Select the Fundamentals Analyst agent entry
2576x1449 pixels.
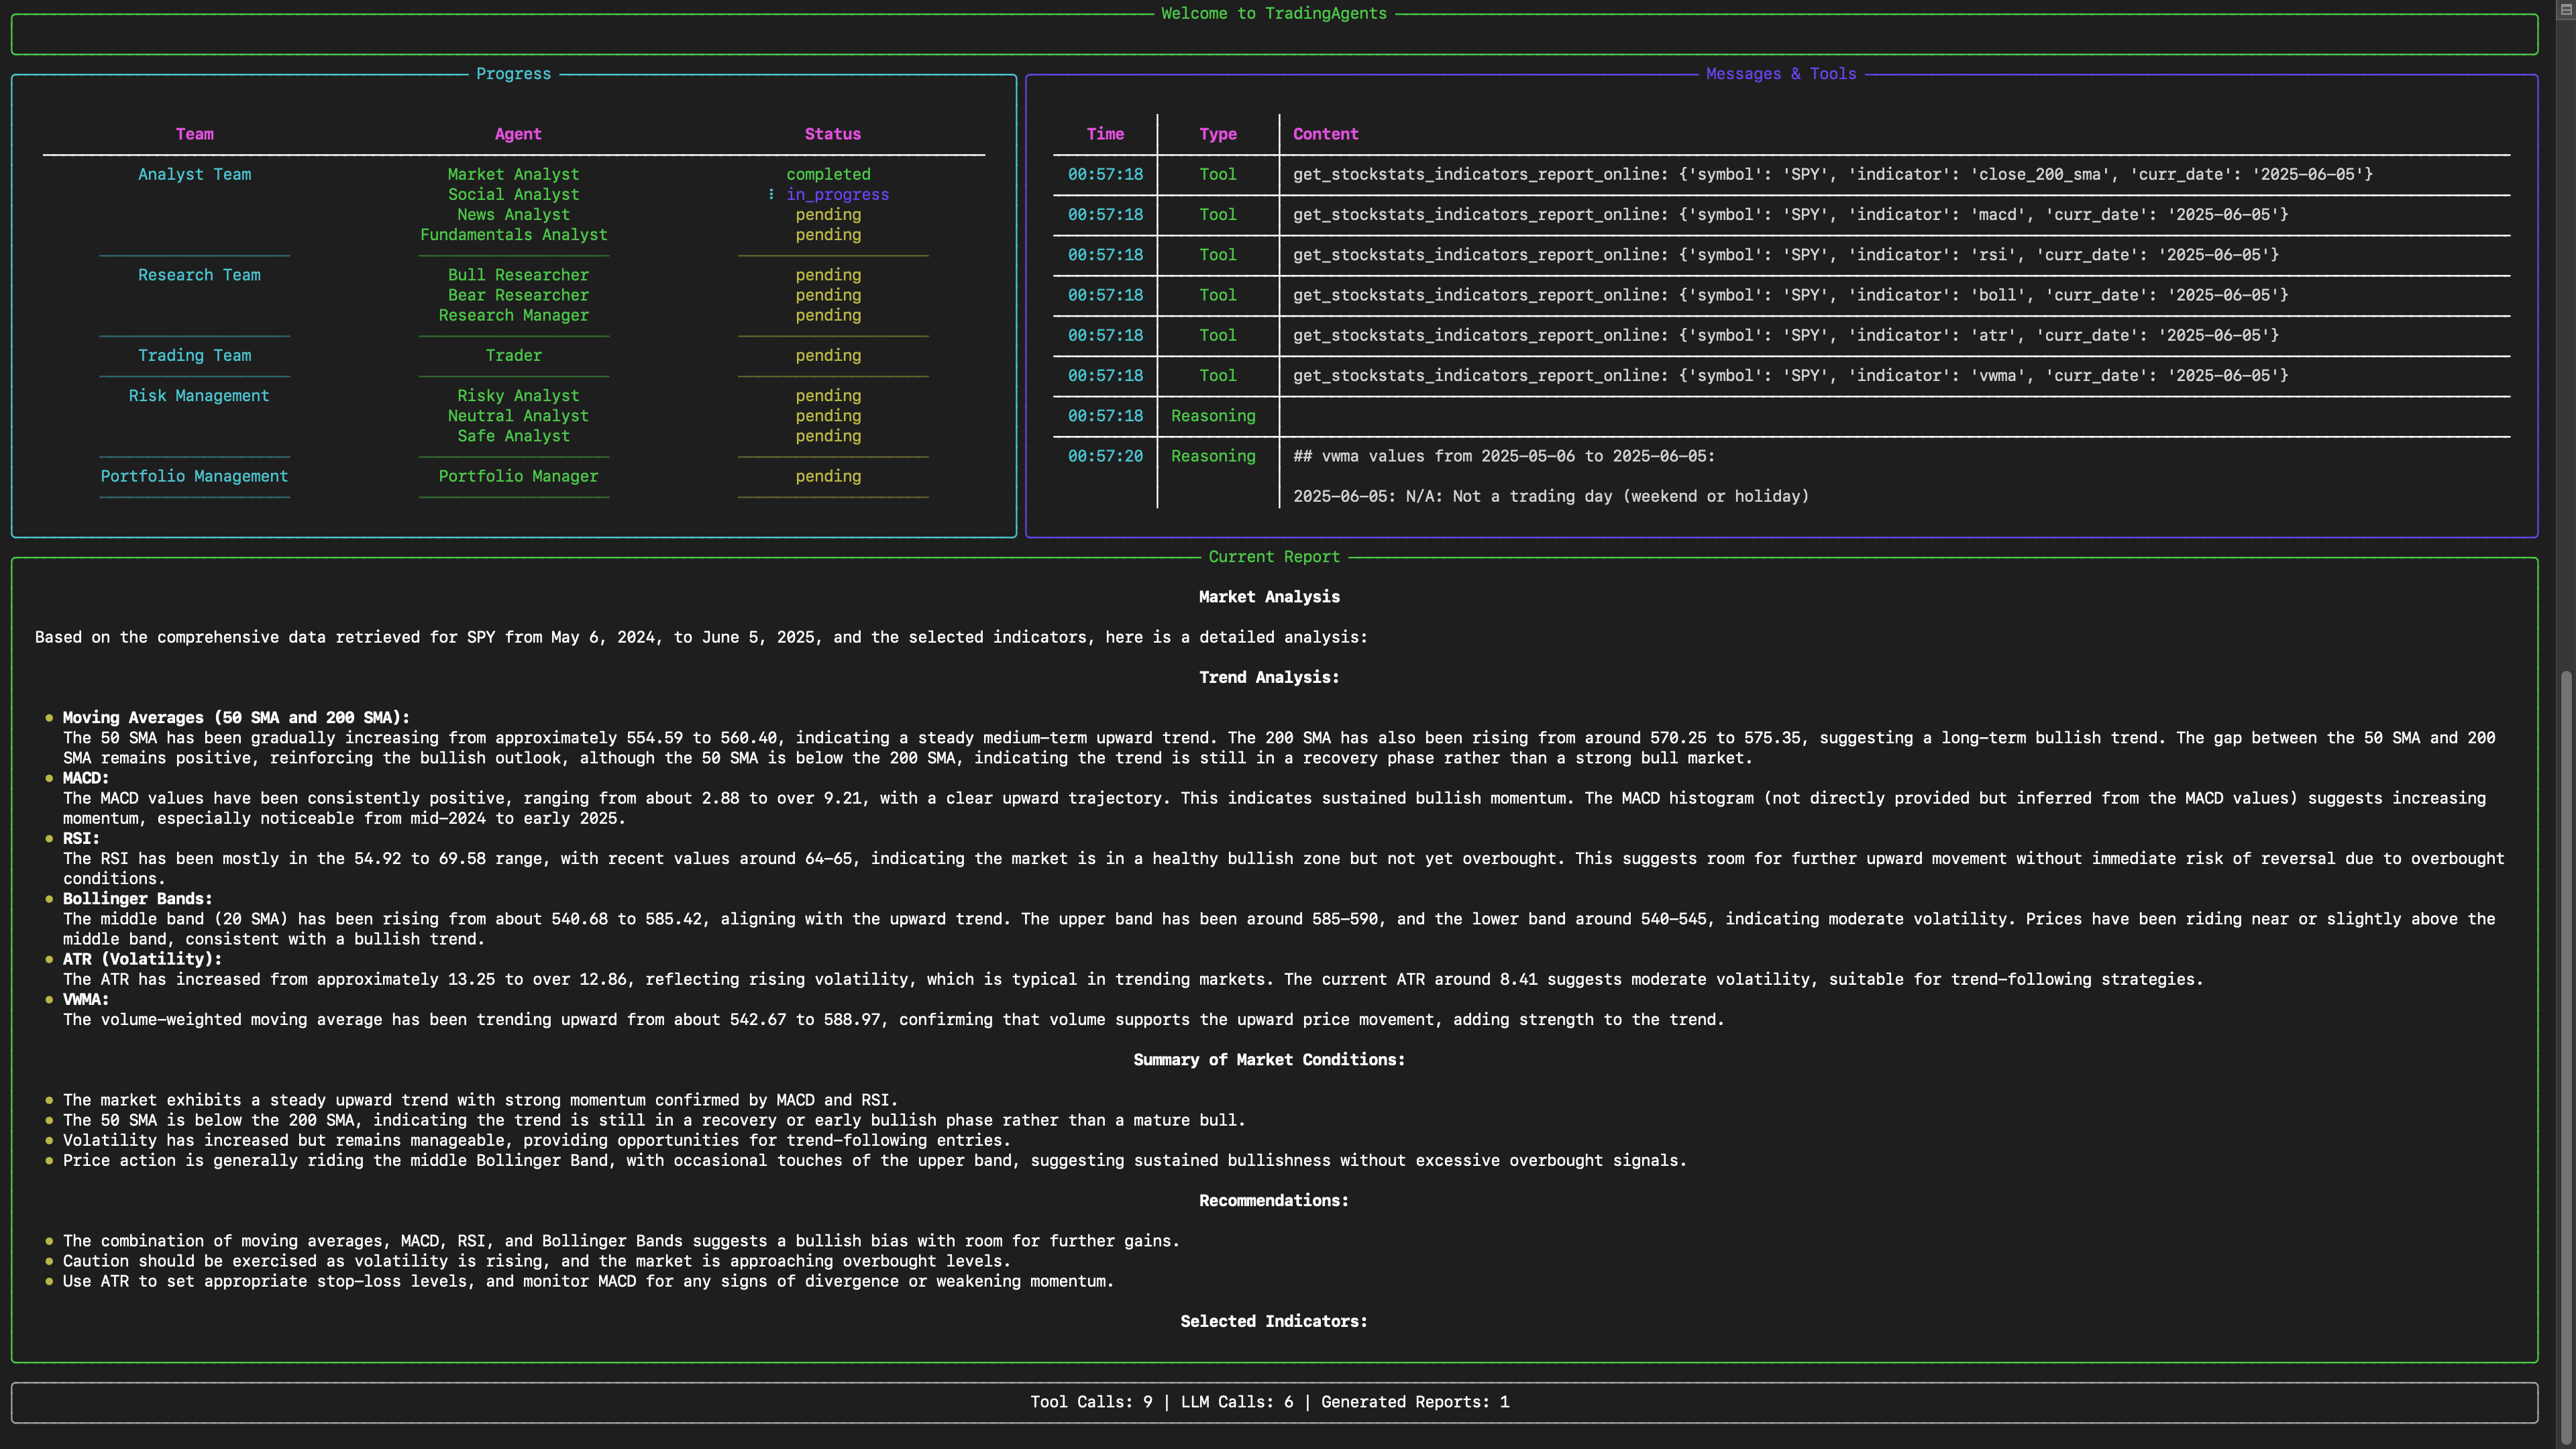tap(513, 235)
